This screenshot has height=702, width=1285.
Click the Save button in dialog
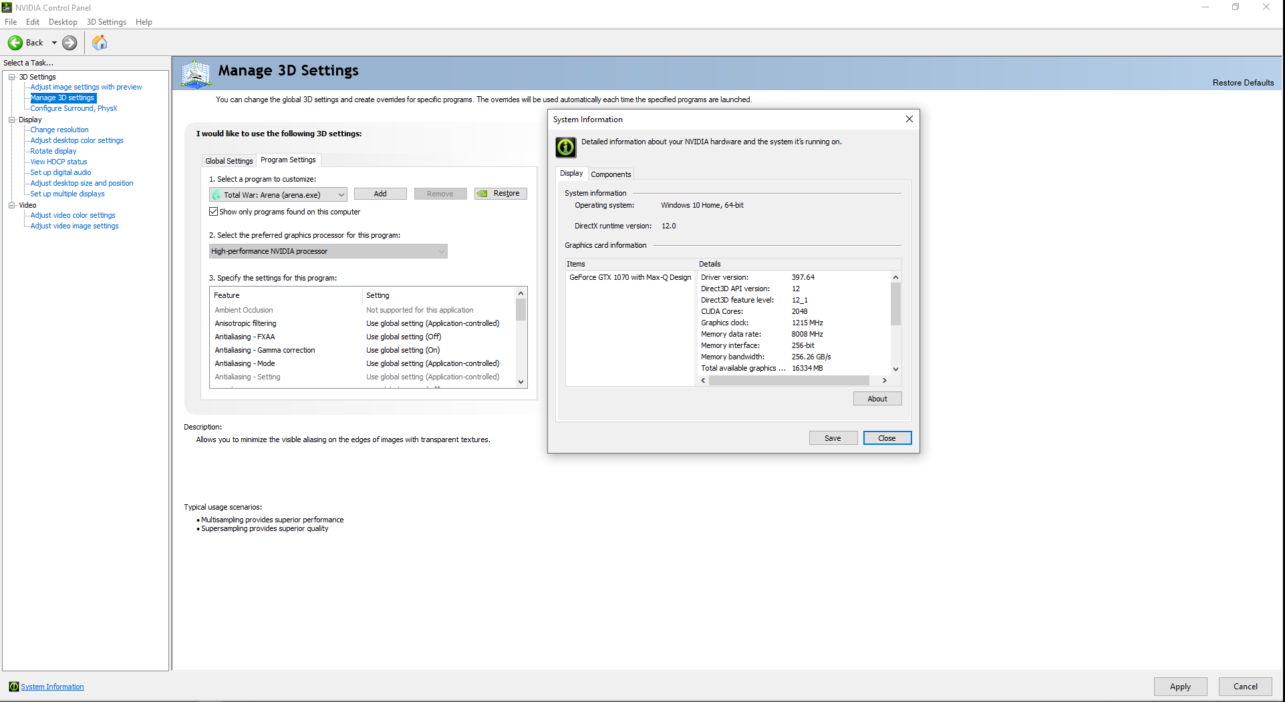click(833, 438)
